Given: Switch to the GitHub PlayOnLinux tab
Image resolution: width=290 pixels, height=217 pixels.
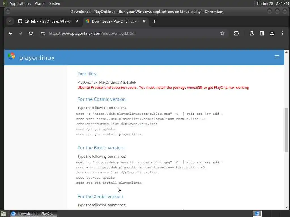Looking at the screenshot, I should [44, 21].
